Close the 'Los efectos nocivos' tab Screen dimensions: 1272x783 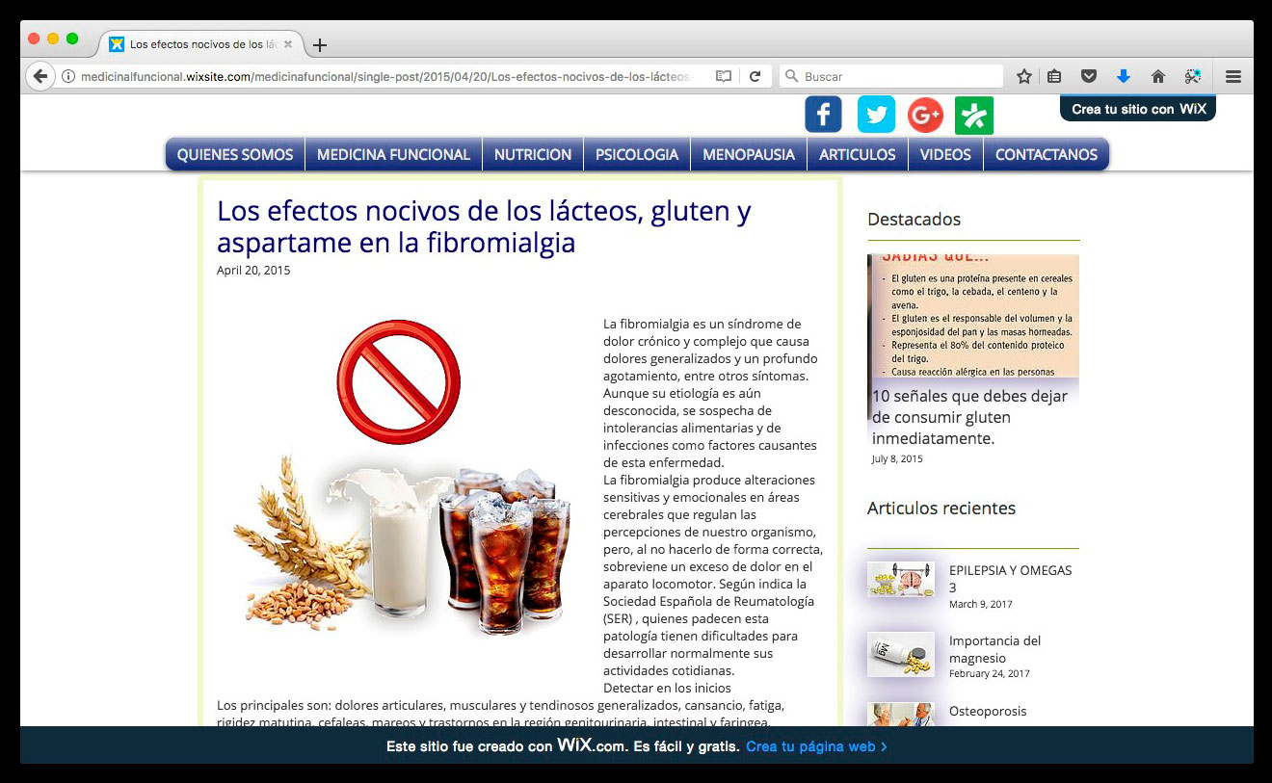[287, 44]
